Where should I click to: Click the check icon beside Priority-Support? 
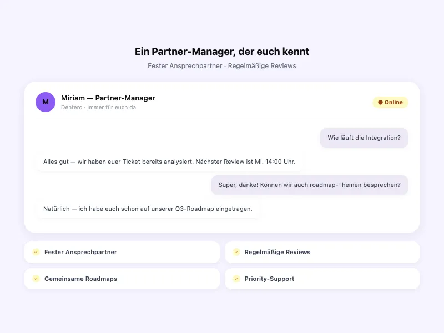pyautogui.click(x=236, y=279)
